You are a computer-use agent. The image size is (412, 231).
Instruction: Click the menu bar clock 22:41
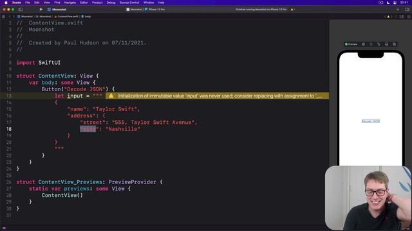[404, 3]
